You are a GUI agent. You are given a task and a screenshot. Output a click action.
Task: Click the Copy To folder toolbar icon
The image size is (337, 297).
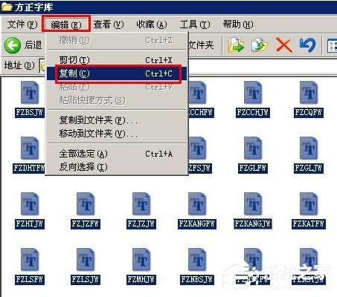(260, 45)
